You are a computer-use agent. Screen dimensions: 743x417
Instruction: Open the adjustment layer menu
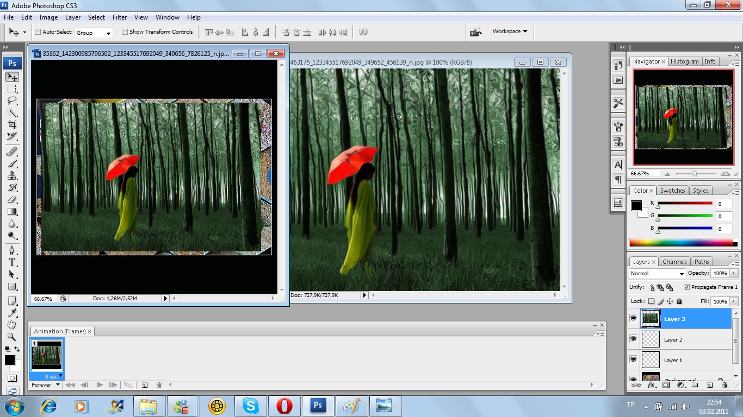[680, 385]
